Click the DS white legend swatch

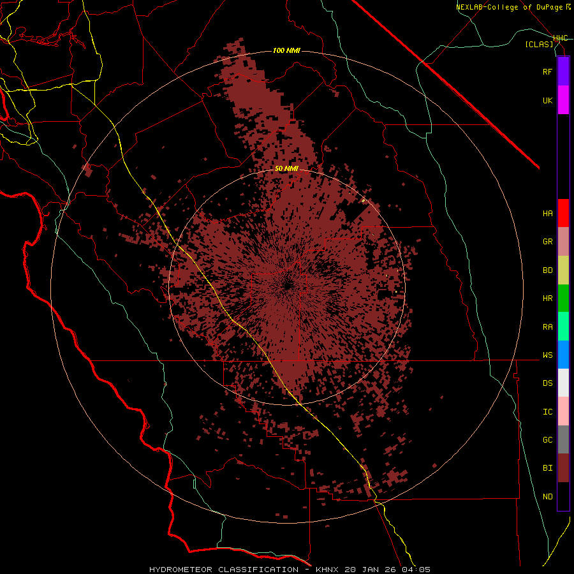pyautogui.click(x=563, y=383)
